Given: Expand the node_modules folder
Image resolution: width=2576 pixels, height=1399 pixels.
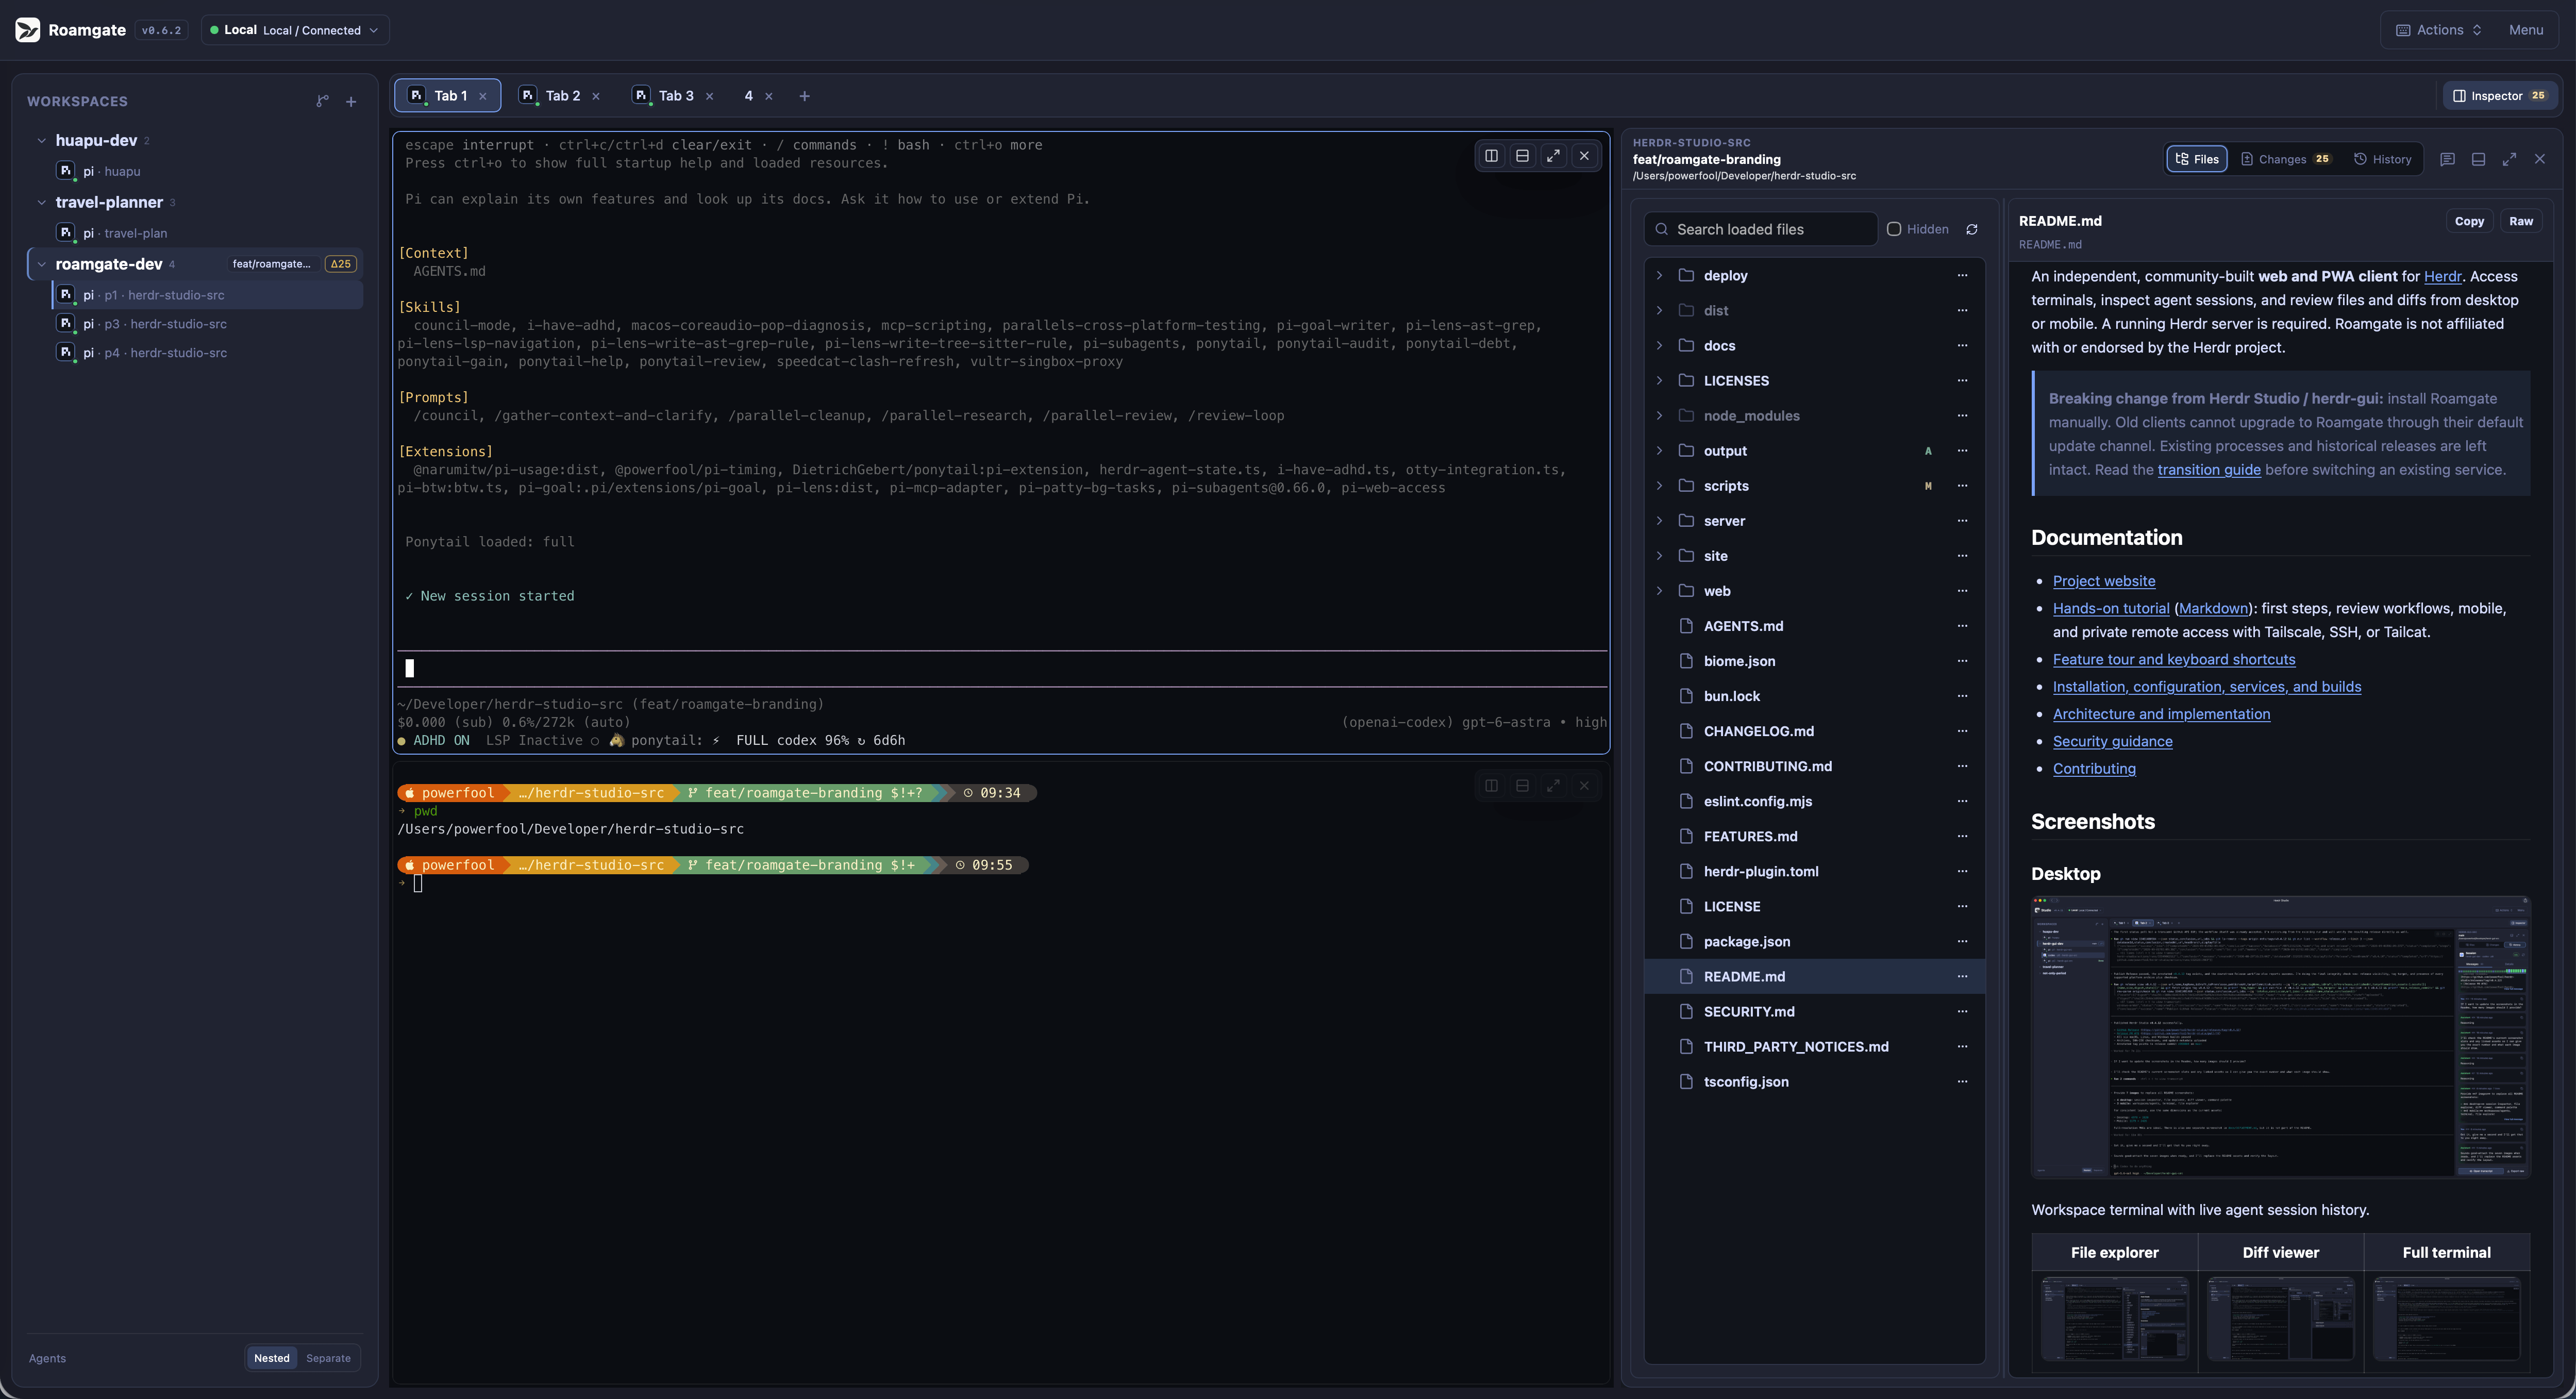Looking at the screenshot, I should click(x=1660, y=415).
